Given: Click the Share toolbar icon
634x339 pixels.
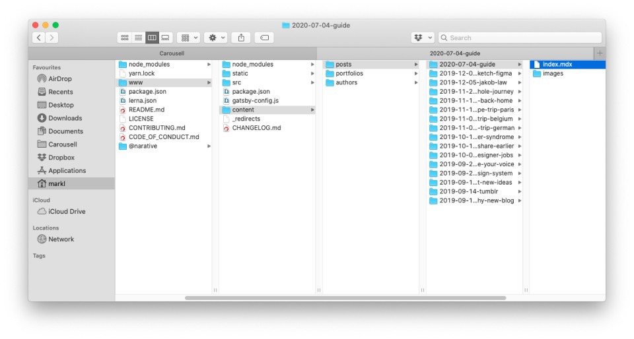Looking at the screenshot, I should pyautogui.click(x=242, y=38).
